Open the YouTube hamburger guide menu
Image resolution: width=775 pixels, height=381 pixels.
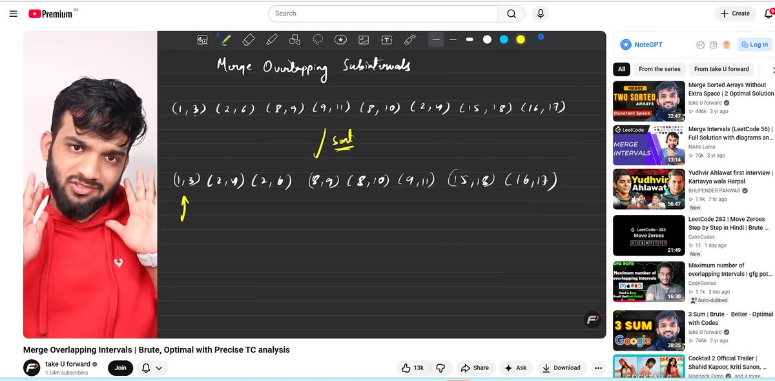click(x=13, y=14)
